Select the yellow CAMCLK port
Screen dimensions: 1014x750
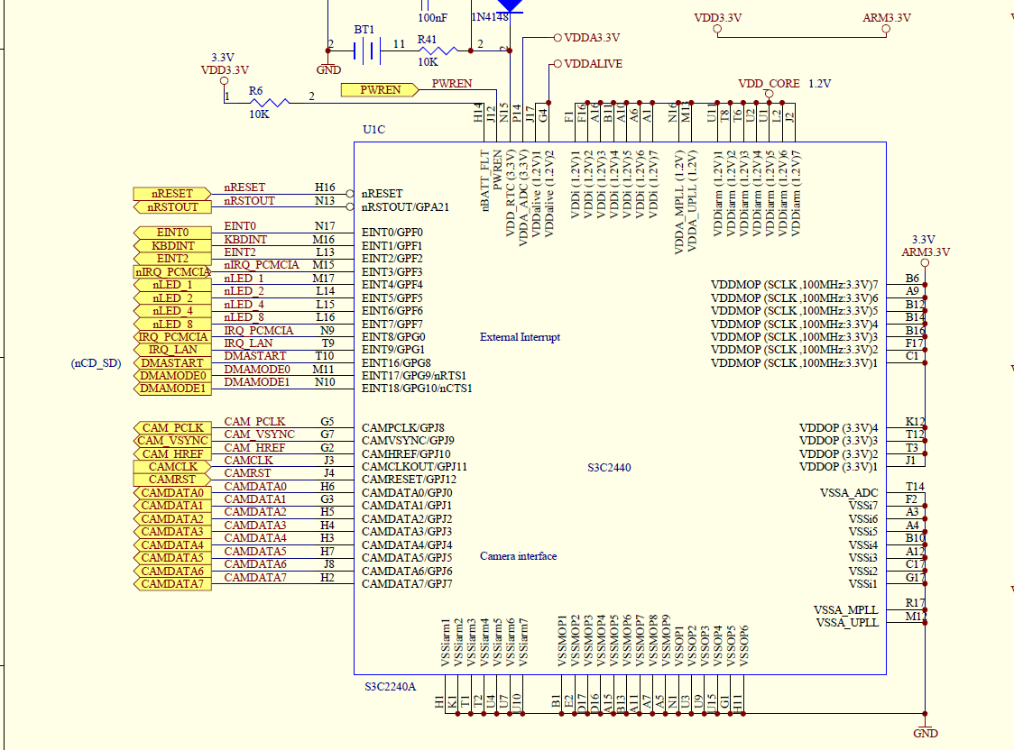(x=172, y=466)
